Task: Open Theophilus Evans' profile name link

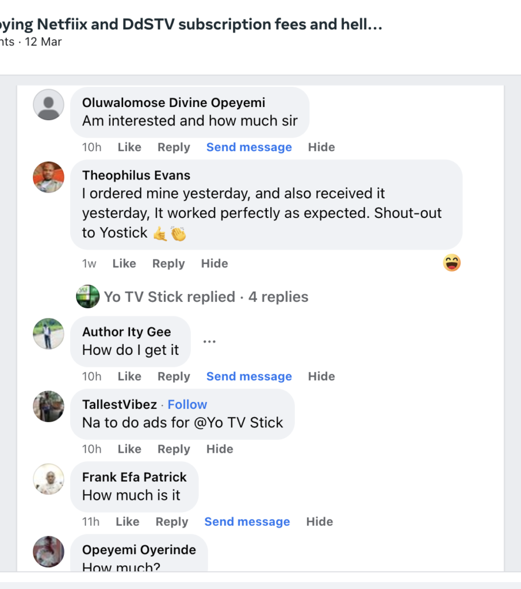Action: click(136, 175)
